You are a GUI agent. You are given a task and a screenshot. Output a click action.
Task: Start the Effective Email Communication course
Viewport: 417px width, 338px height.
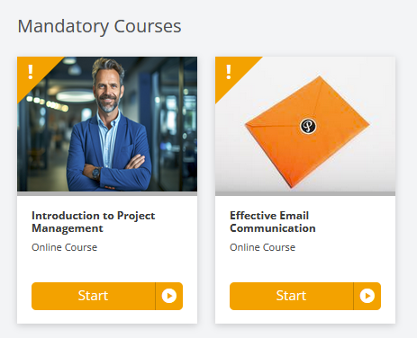[x=305, y=296]
